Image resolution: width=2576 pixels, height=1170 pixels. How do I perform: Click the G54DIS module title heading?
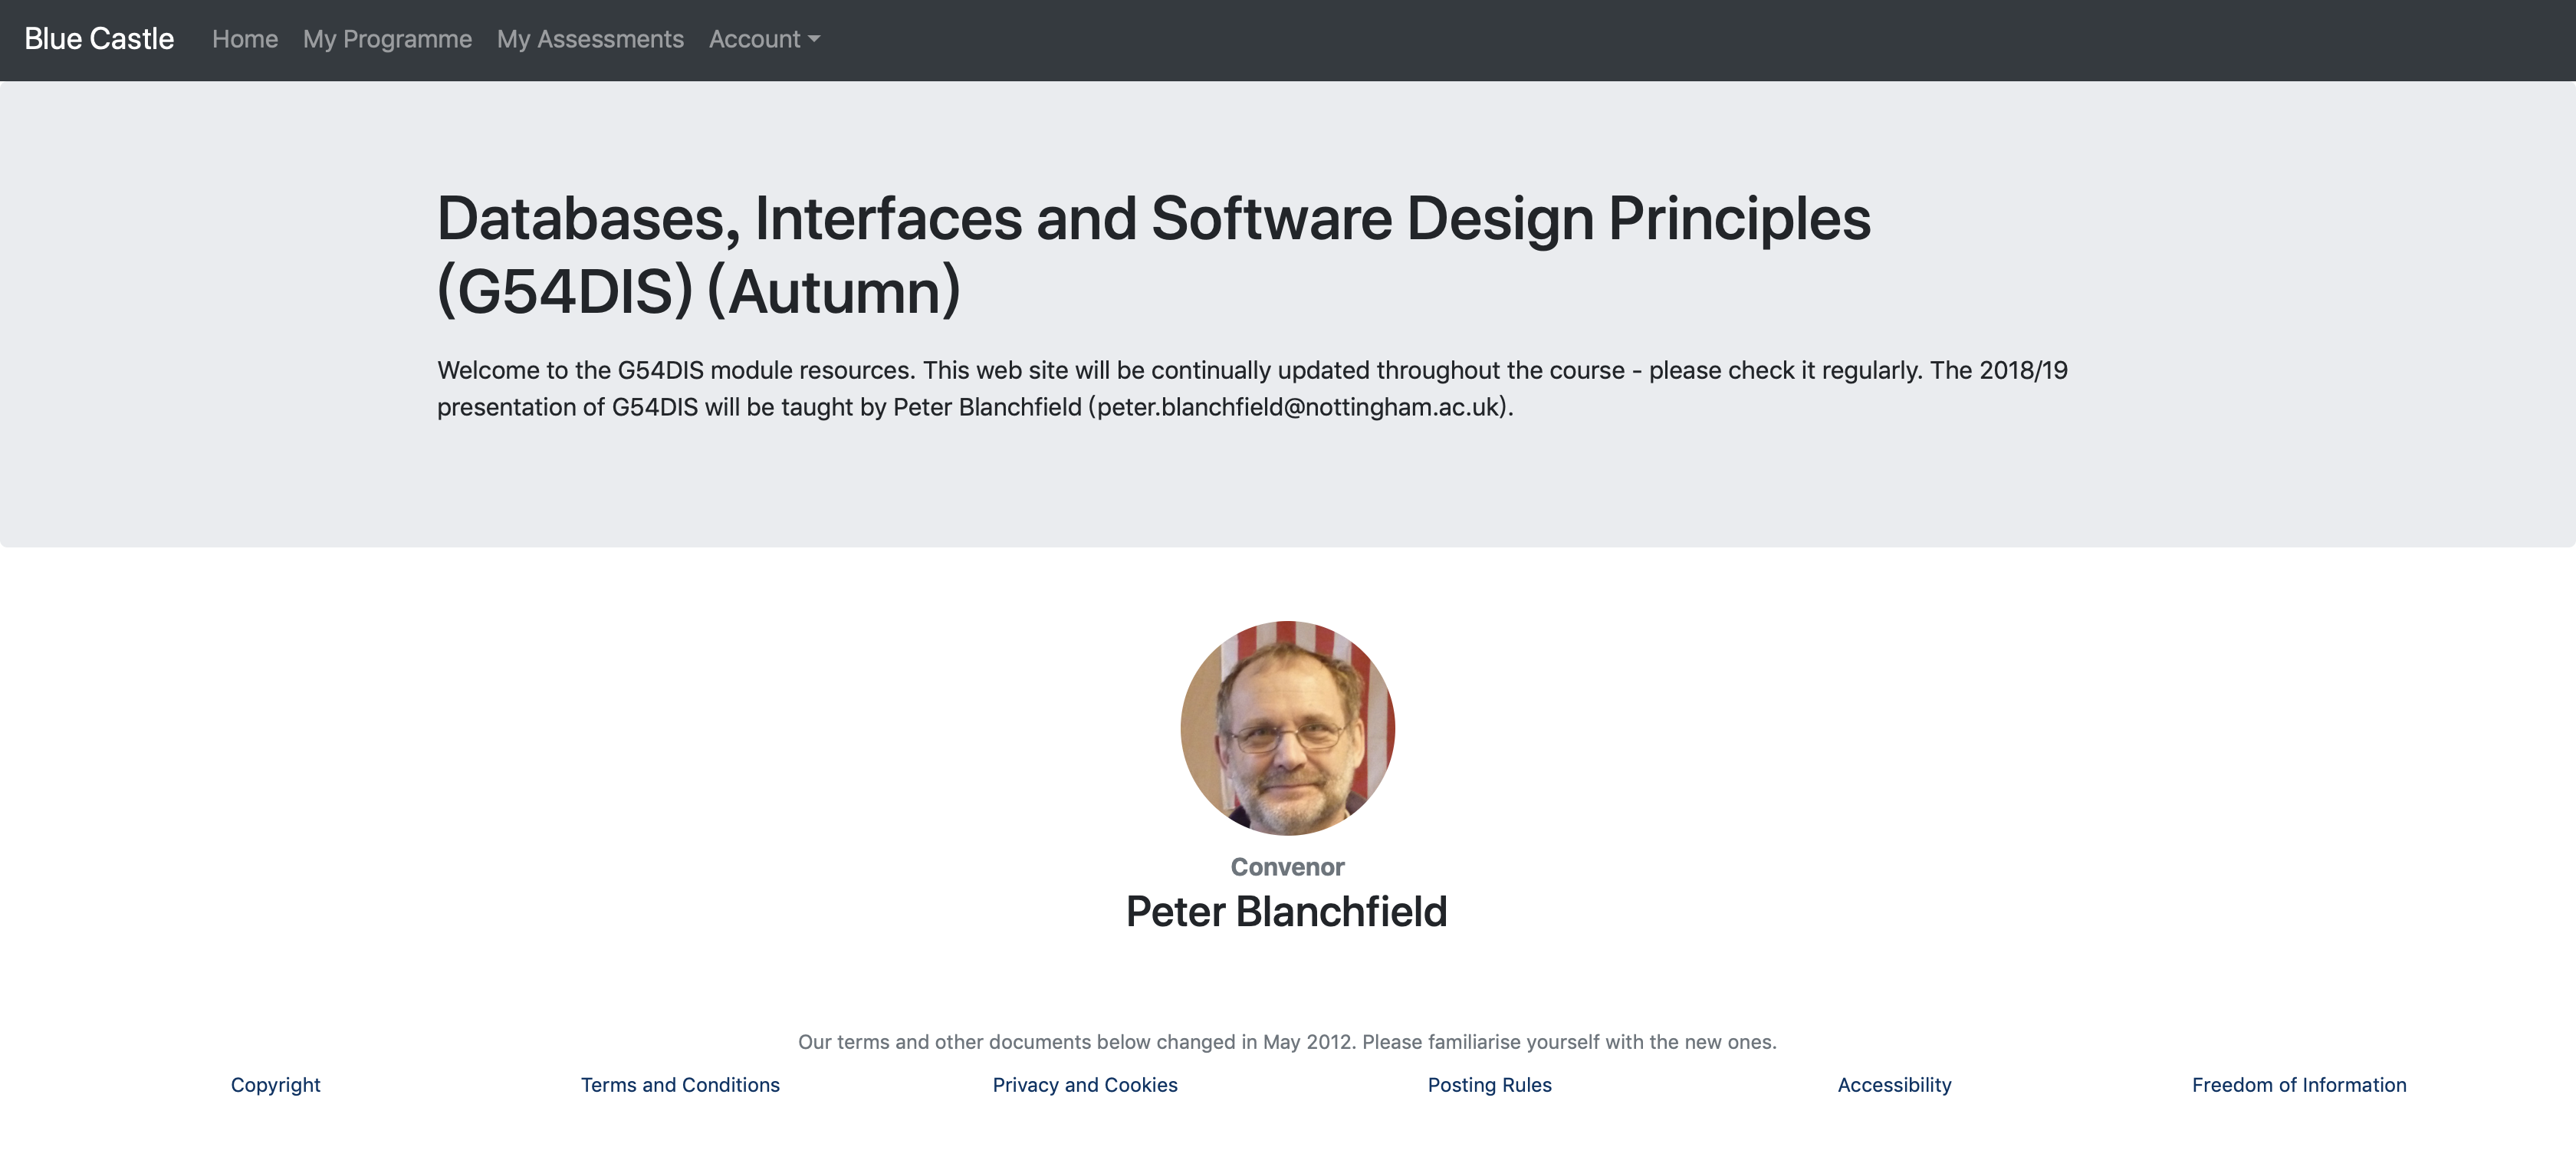(1153, 219)
